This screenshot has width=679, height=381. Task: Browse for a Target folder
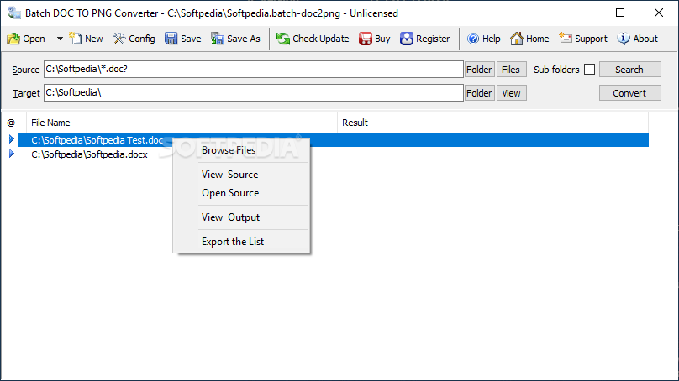pos(479,93)
